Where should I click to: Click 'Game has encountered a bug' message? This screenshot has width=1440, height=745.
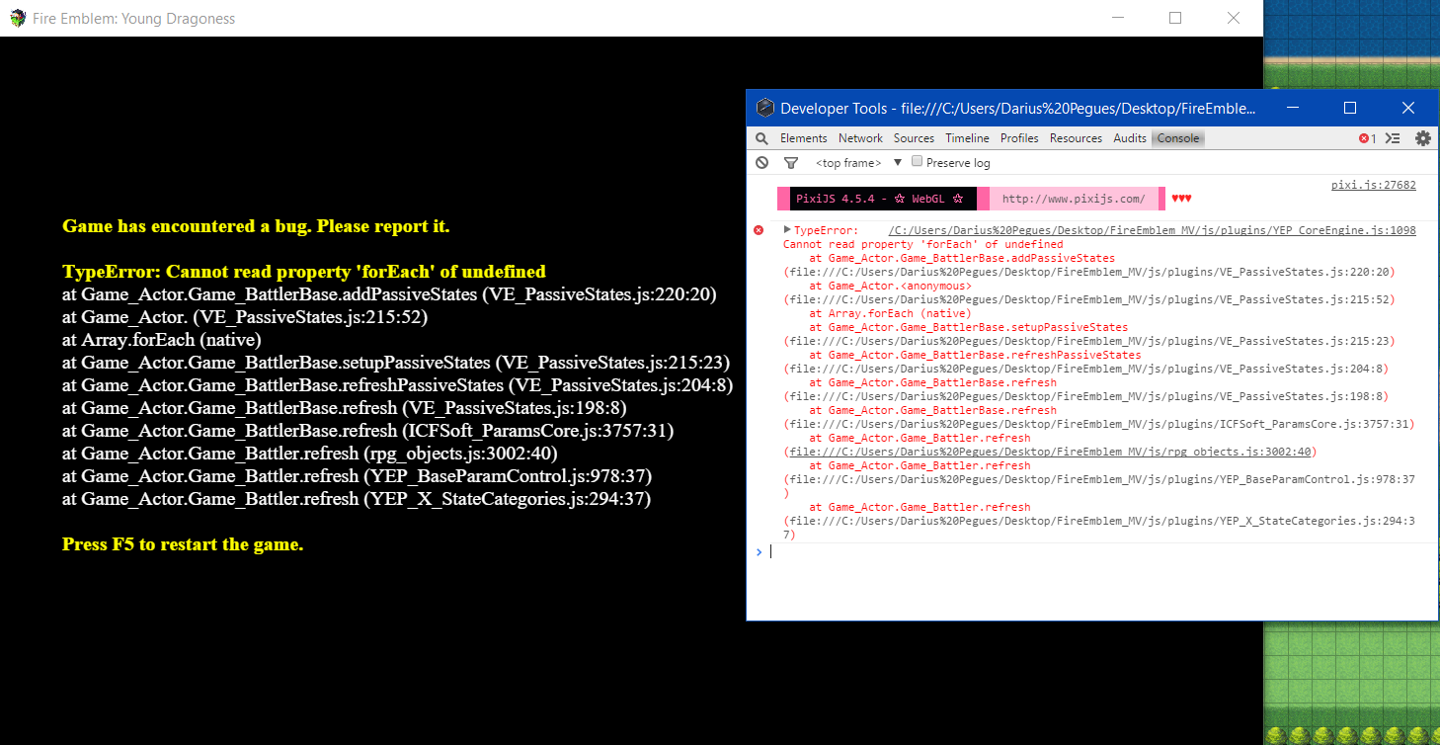pyautogui.click(x=256, y=226)
